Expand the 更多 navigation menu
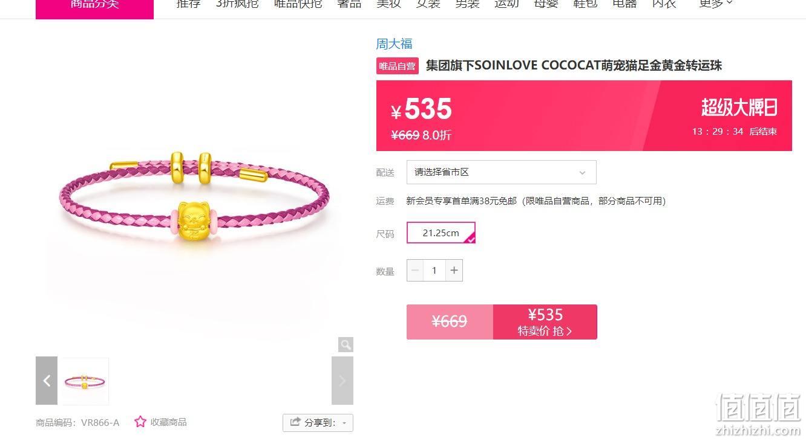This screenshot has height=441, width=806. coord(716,4)
